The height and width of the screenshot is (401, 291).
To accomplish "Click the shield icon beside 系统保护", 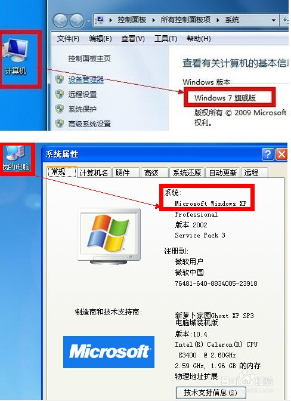I will point(60,109).
